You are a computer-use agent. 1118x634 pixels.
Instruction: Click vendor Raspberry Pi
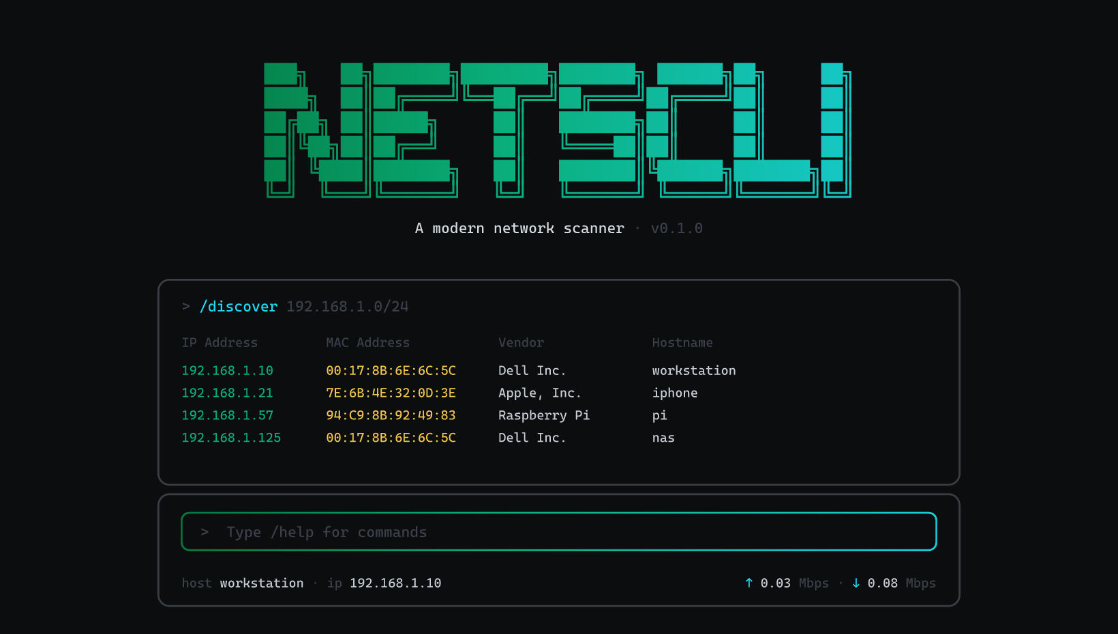coord(544,416)
